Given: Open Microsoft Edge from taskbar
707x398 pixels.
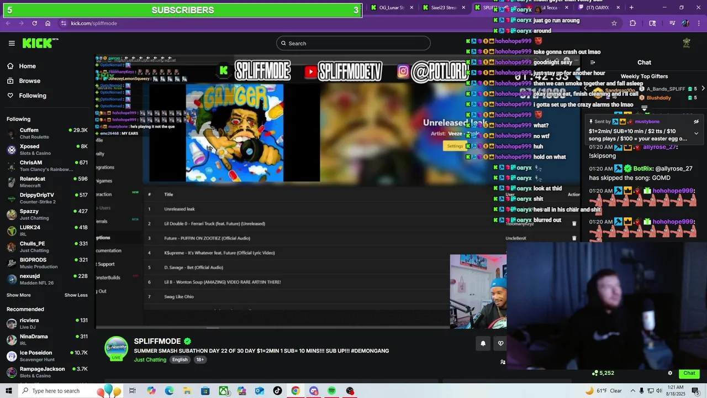Looking at the screenshot, I should (169, 391).
